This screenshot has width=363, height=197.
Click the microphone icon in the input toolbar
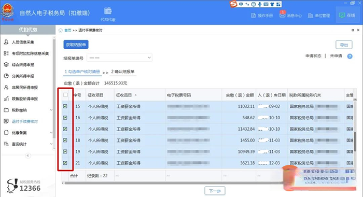pos(260,4)
